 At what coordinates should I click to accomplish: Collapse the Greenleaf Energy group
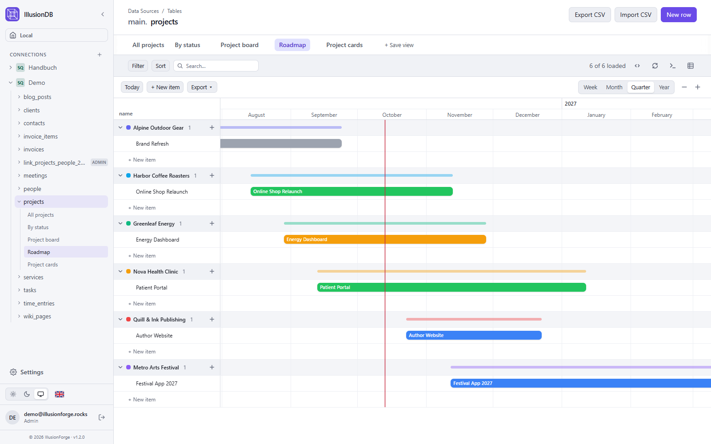120,223
